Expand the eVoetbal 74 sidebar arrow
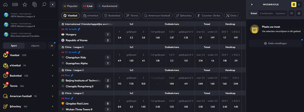Viewport: 304px width, 112px height. (x=53, y=65)
